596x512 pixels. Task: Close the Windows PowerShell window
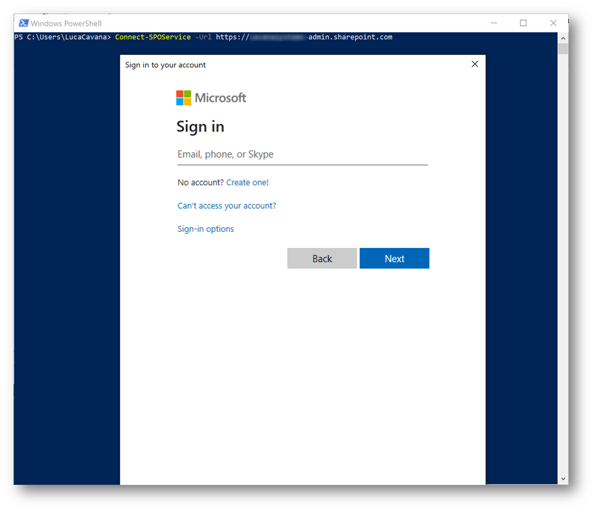pyautogui.click(x=553, y=23)
